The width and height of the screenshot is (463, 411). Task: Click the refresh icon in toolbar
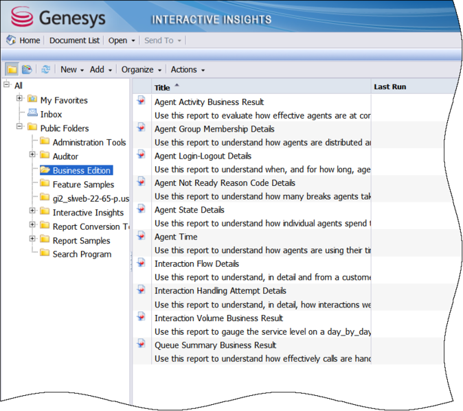pyautogui.click(x=46, y=69)
